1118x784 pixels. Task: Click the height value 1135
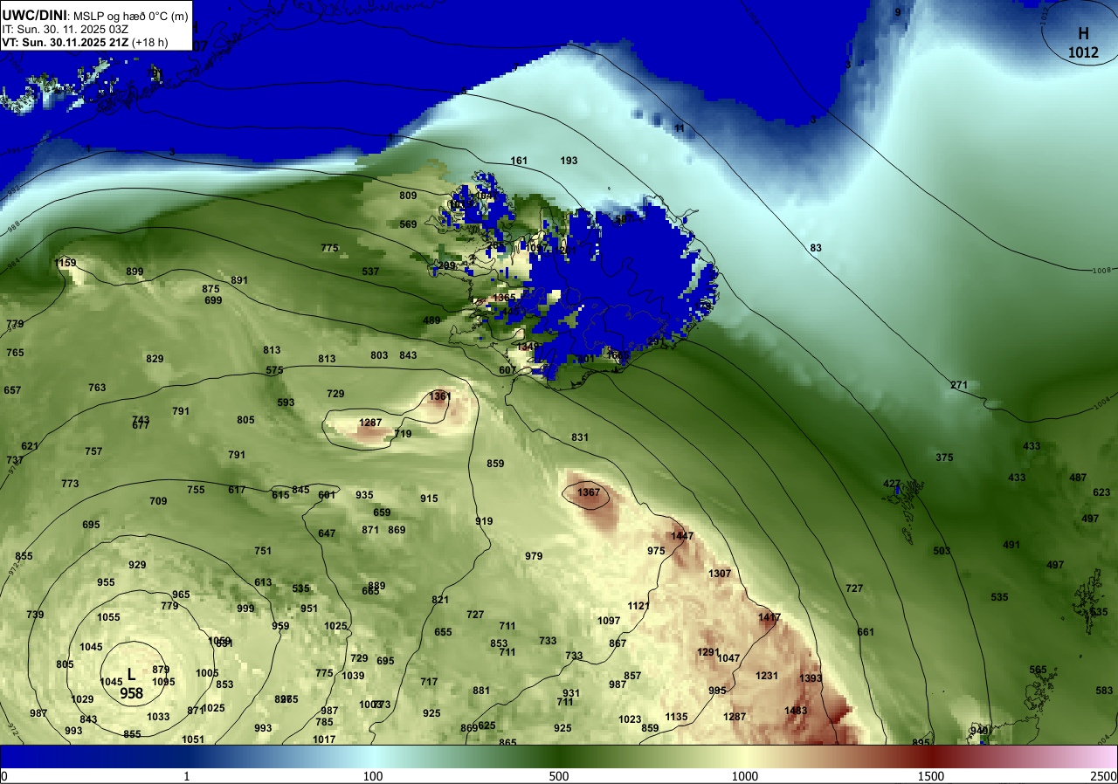(x=676, y=717)
